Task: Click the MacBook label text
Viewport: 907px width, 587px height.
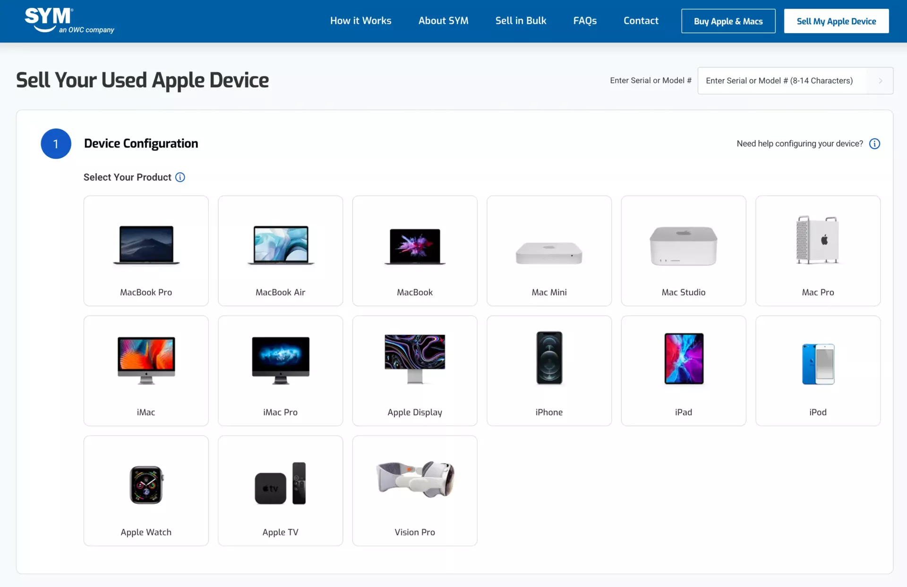Action: pos(415,292)
